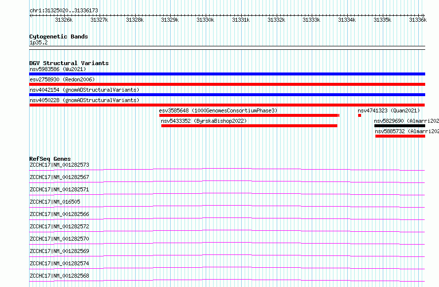The image size is (439, 287).
Task: Open the nsv5983586 (Wu2021) label
Action: click(58, 69)
